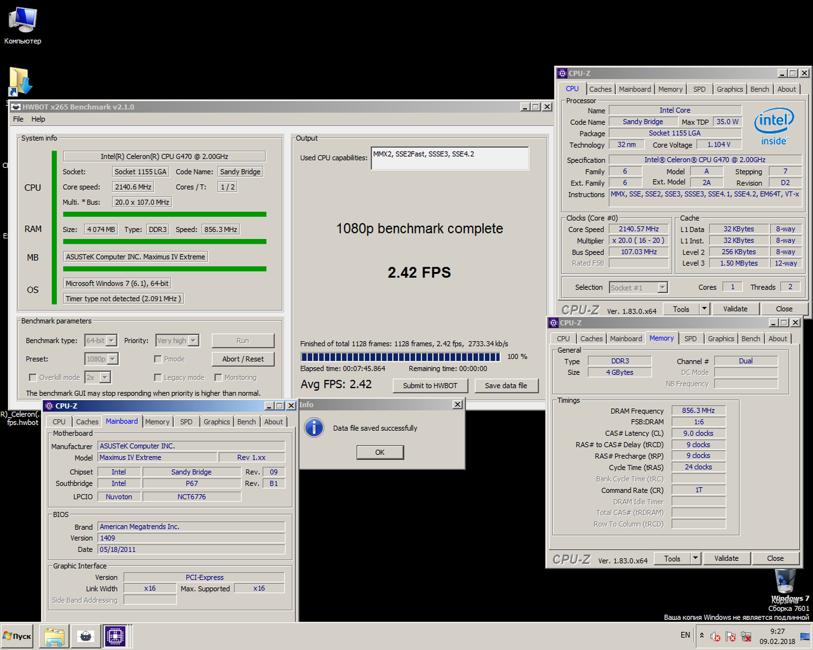The image size is (813, 650).
Task: Click the Max TDP 35.0 W value
Action: 727,122
